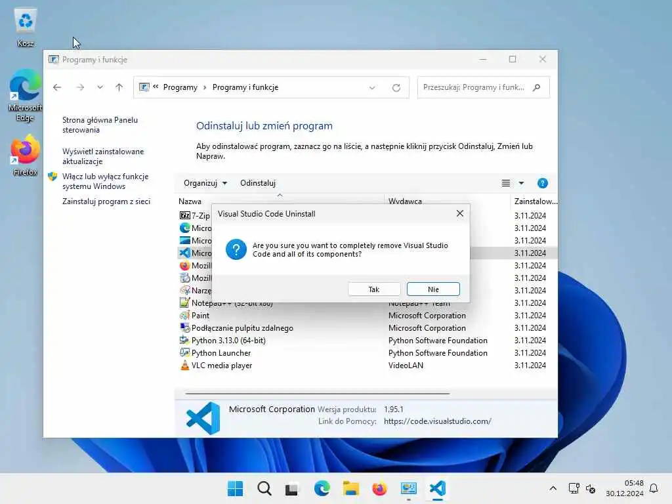Open the Organizuj dropdown menu

tap(205, 183)
